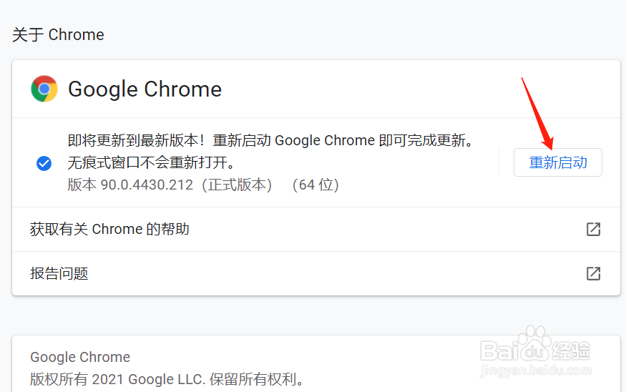
Task: Open the 报告问题 row
Action: 59,273
